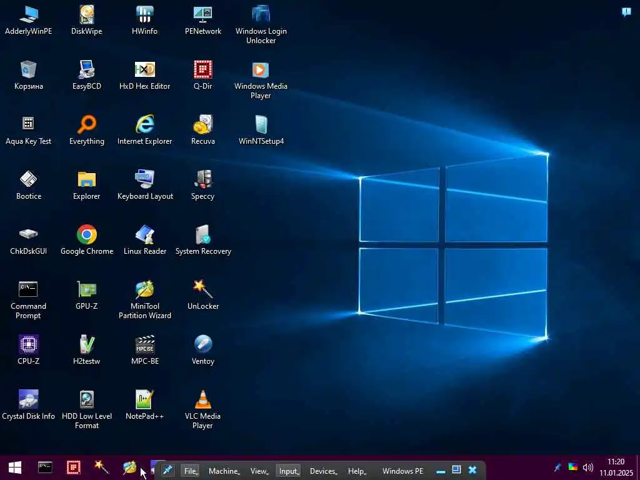Launch GPU-Z from the desktop
Image resolution: width=640 pixels, height=480 pixels.
(x=86, y=296)
